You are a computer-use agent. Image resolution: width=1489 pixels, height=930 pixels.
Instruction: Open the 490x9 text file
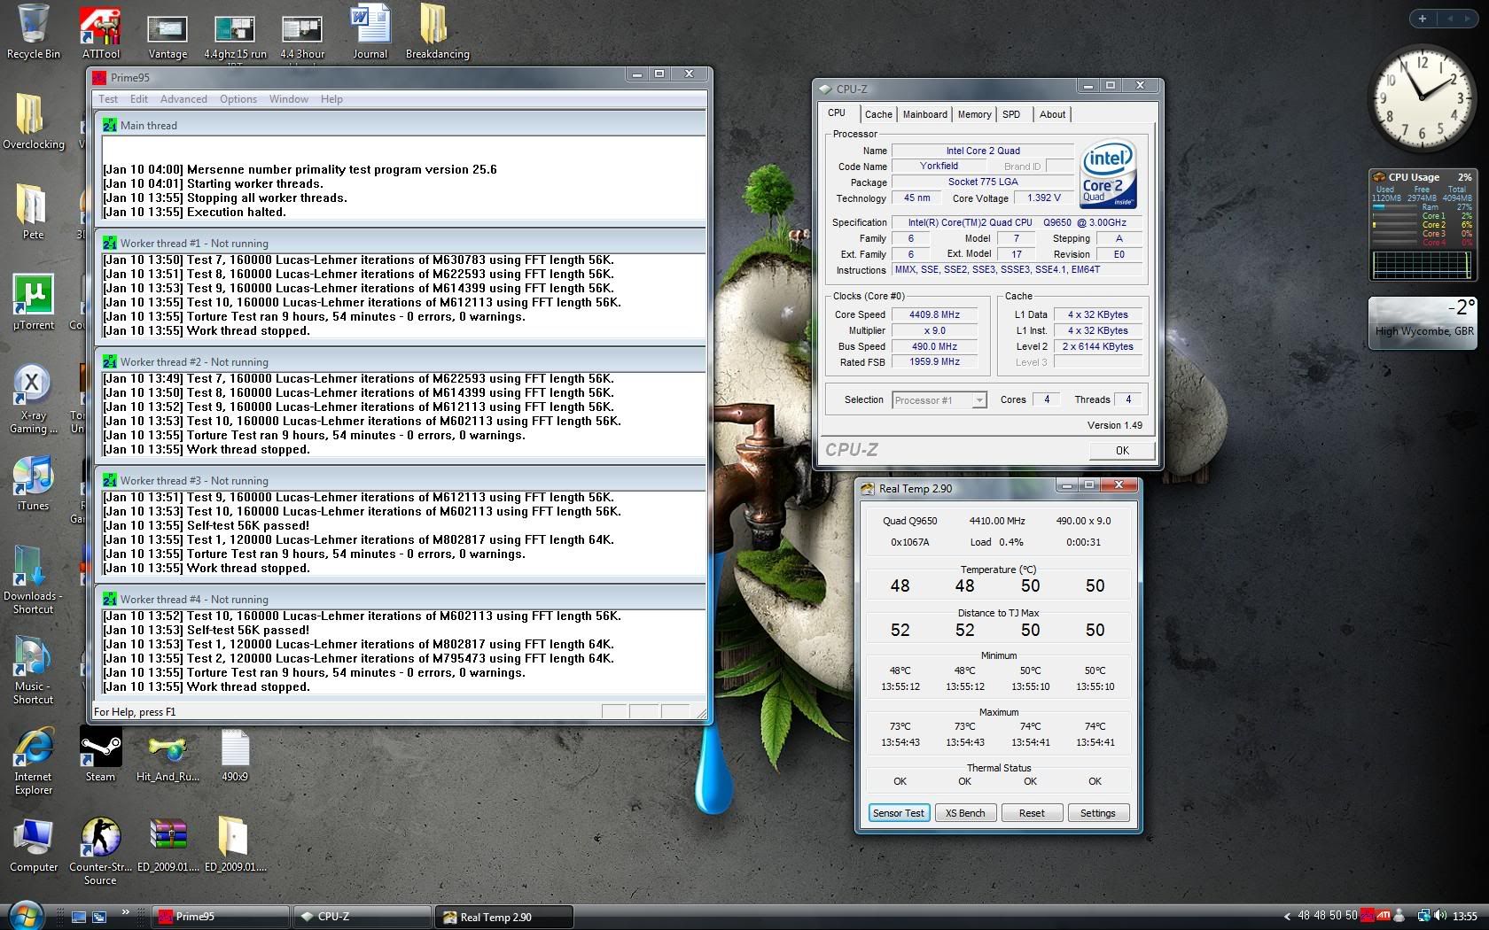tap(235, 756)
